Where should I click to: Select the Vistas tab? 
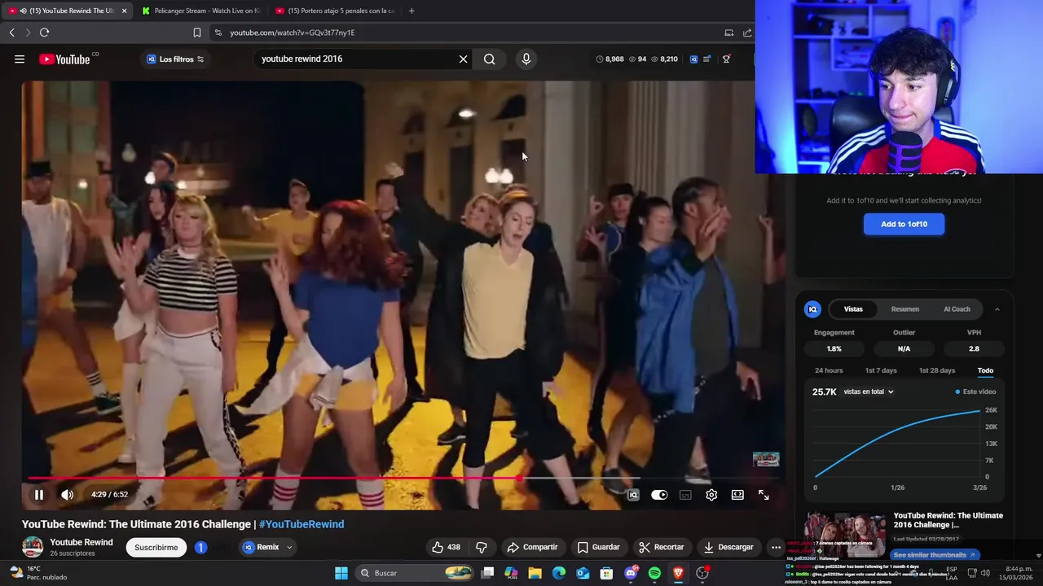tap(853, 308)
